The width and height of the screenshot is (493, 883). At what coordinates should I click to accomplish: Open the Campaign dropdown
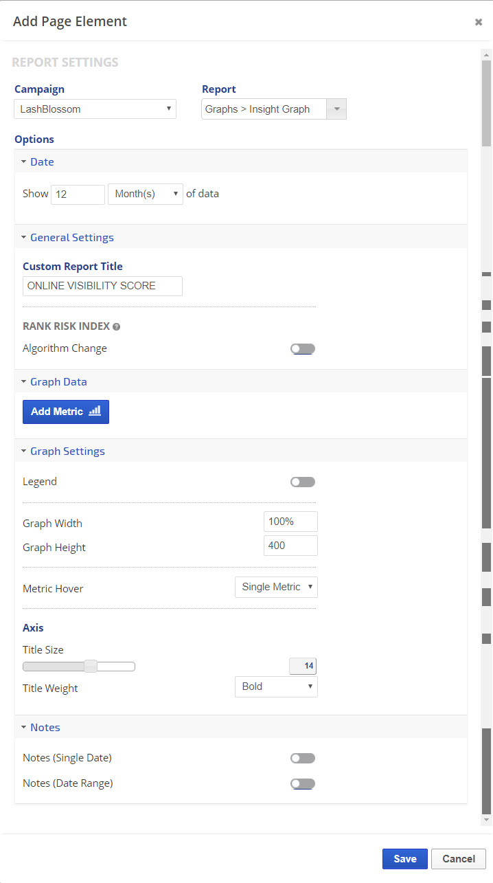95,109
